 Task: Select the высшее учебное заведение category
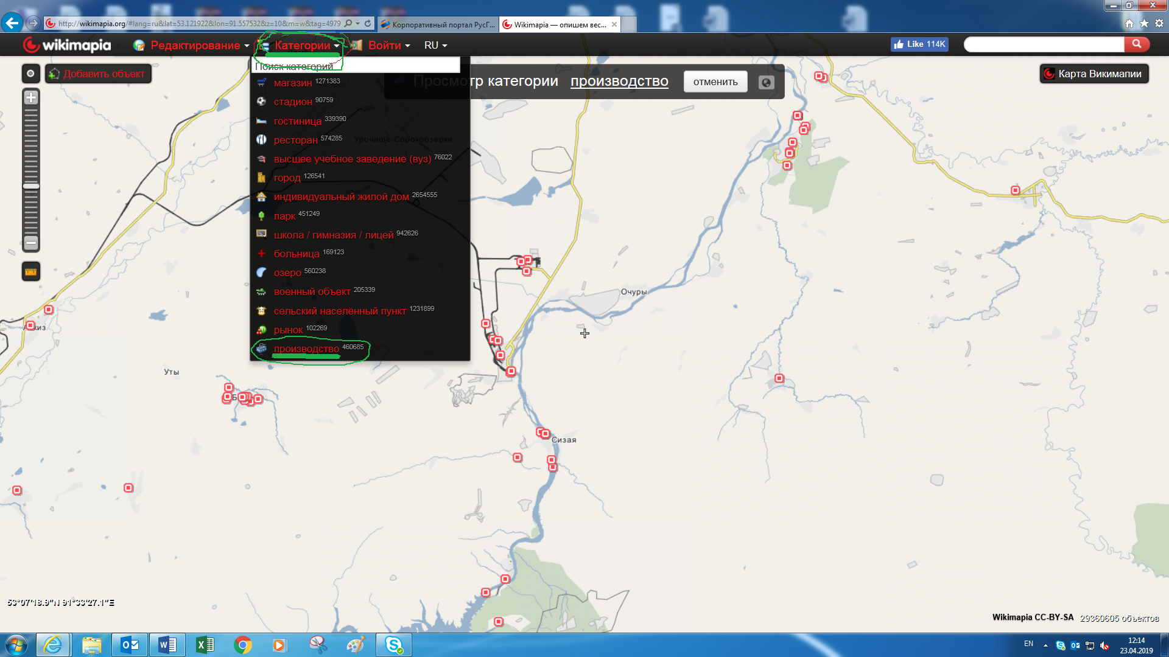click(x=353, y=159)
